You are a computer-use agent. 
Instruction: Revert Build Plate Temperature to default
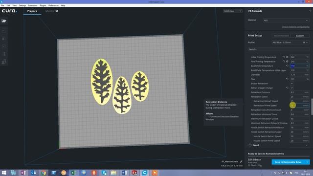click(287, 66)
